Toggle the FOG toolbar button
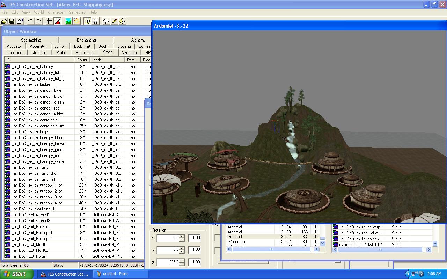Screen dimensions: 447x279 point(95,21)
